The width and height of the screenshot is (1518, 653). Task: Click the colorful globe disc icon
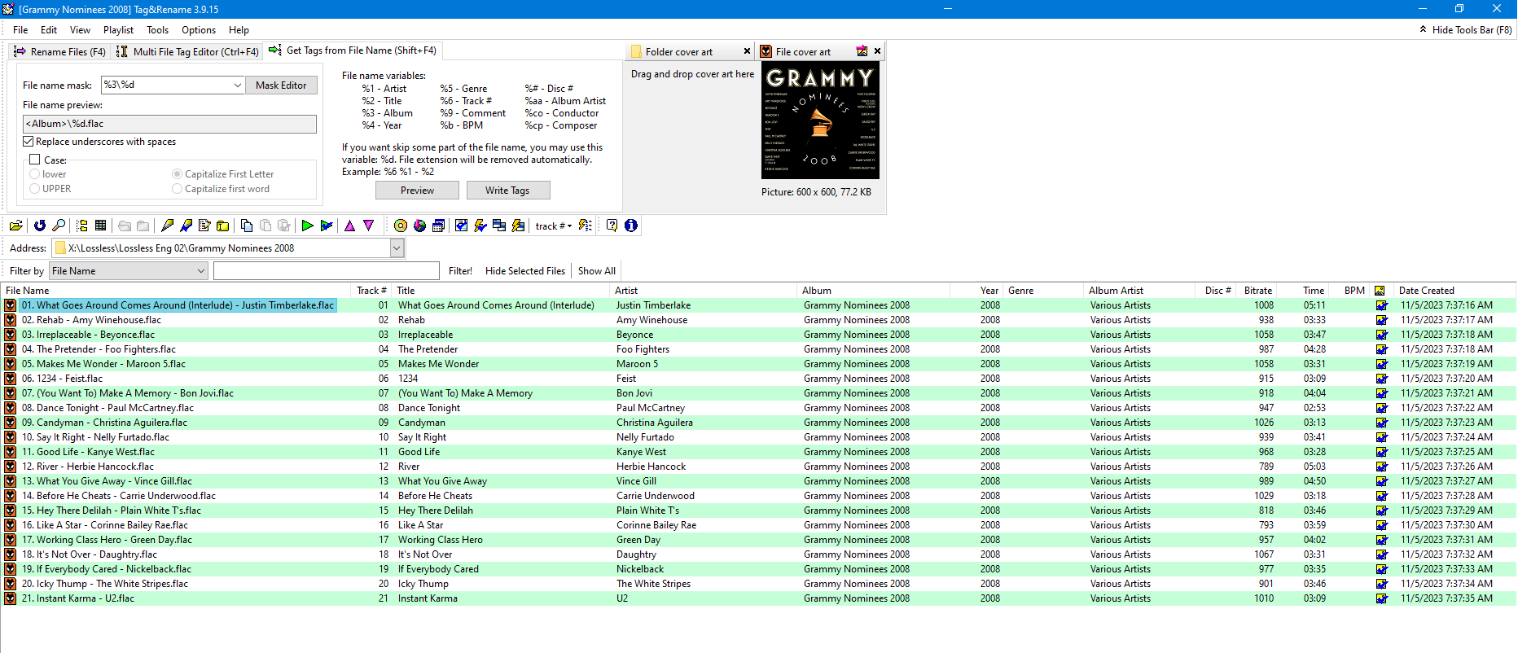tap(419, 226)
